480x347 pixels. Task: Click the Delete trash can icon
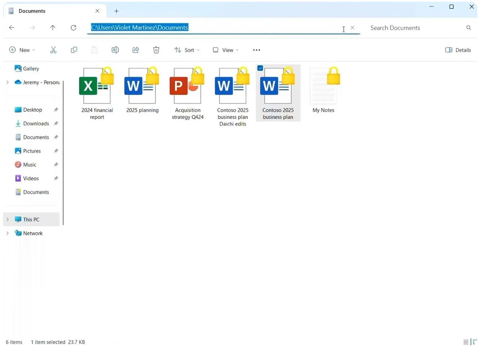click(156, 50)
